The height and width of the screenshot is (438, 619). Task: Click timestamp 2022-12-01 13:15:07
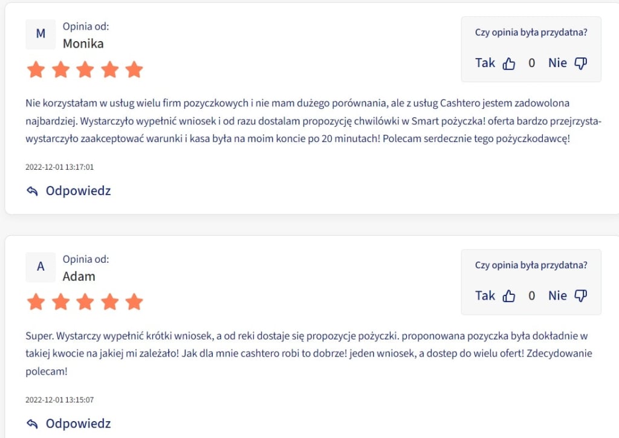point(60,400)
